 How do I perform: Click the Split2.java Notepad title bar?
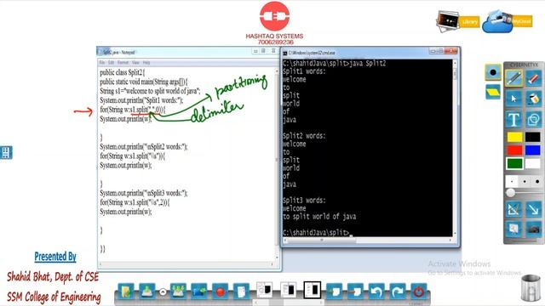click(188, 52)
